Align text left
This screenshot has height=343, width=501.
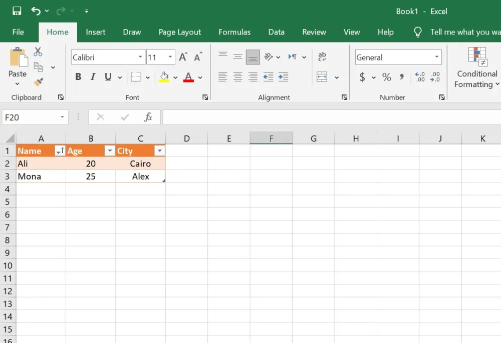(223, 77)
